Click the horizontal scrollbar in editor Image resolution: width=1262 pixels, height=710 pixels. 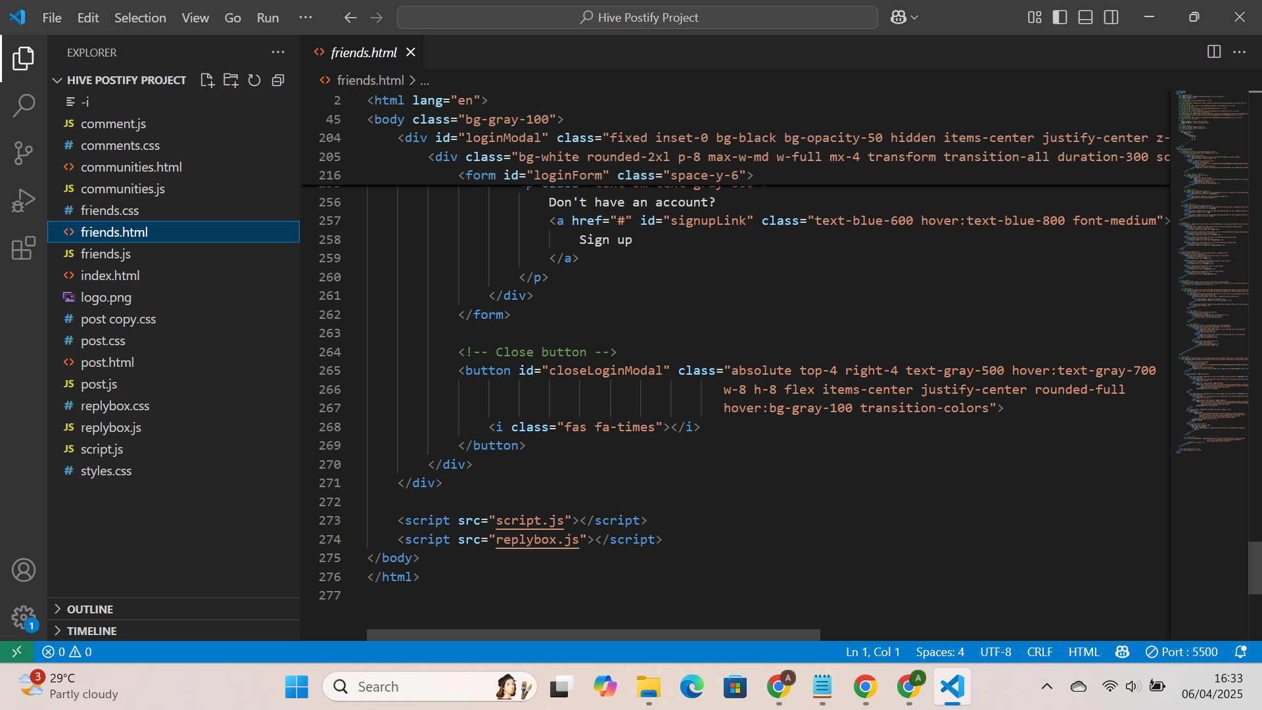(593, 634)
